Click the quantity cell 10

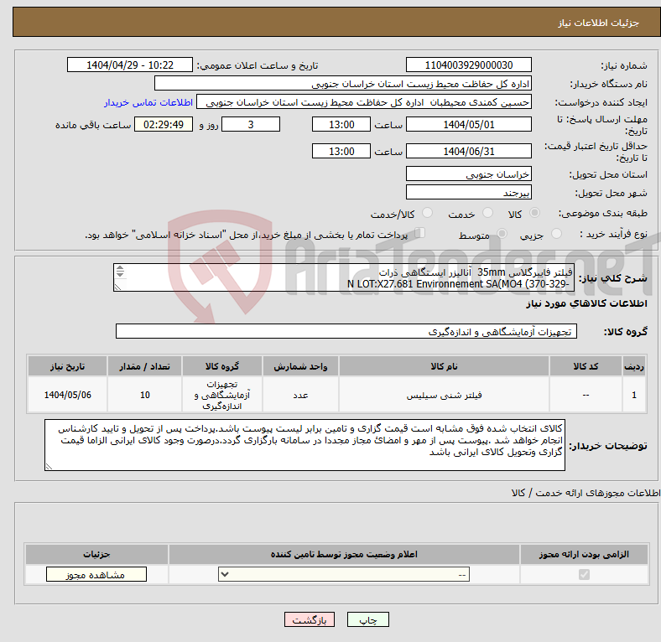(144, 395)
